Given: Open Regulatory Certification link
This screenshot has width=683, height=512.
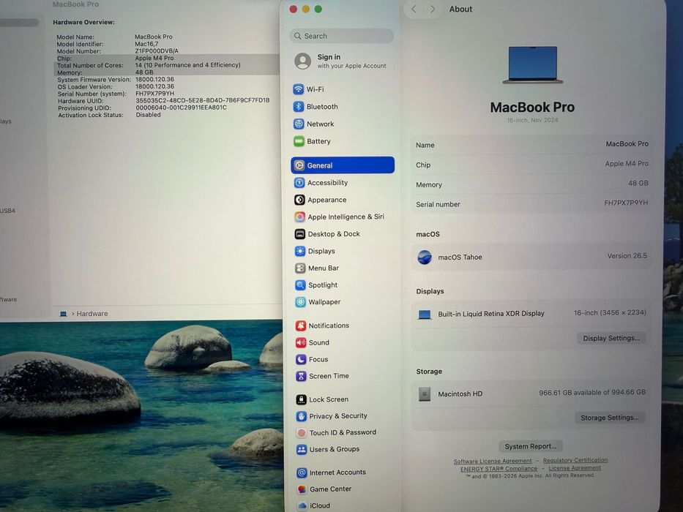Looking at the screenshot, I should click(575, 460).
